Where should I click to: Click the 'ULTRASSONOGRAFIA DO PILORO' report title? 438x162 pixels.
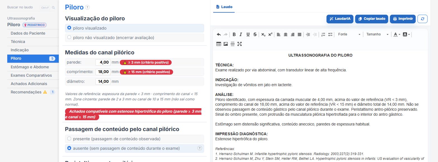tap(320, 55)
